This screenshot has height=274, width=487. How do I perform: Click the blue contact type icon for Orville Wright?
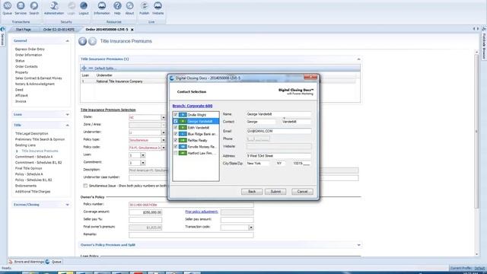pyautogui.click(x=183, y=115)
